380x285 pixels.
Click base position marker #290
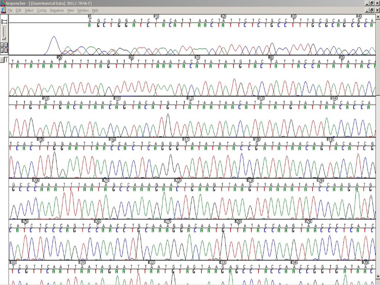click(308, 221)
